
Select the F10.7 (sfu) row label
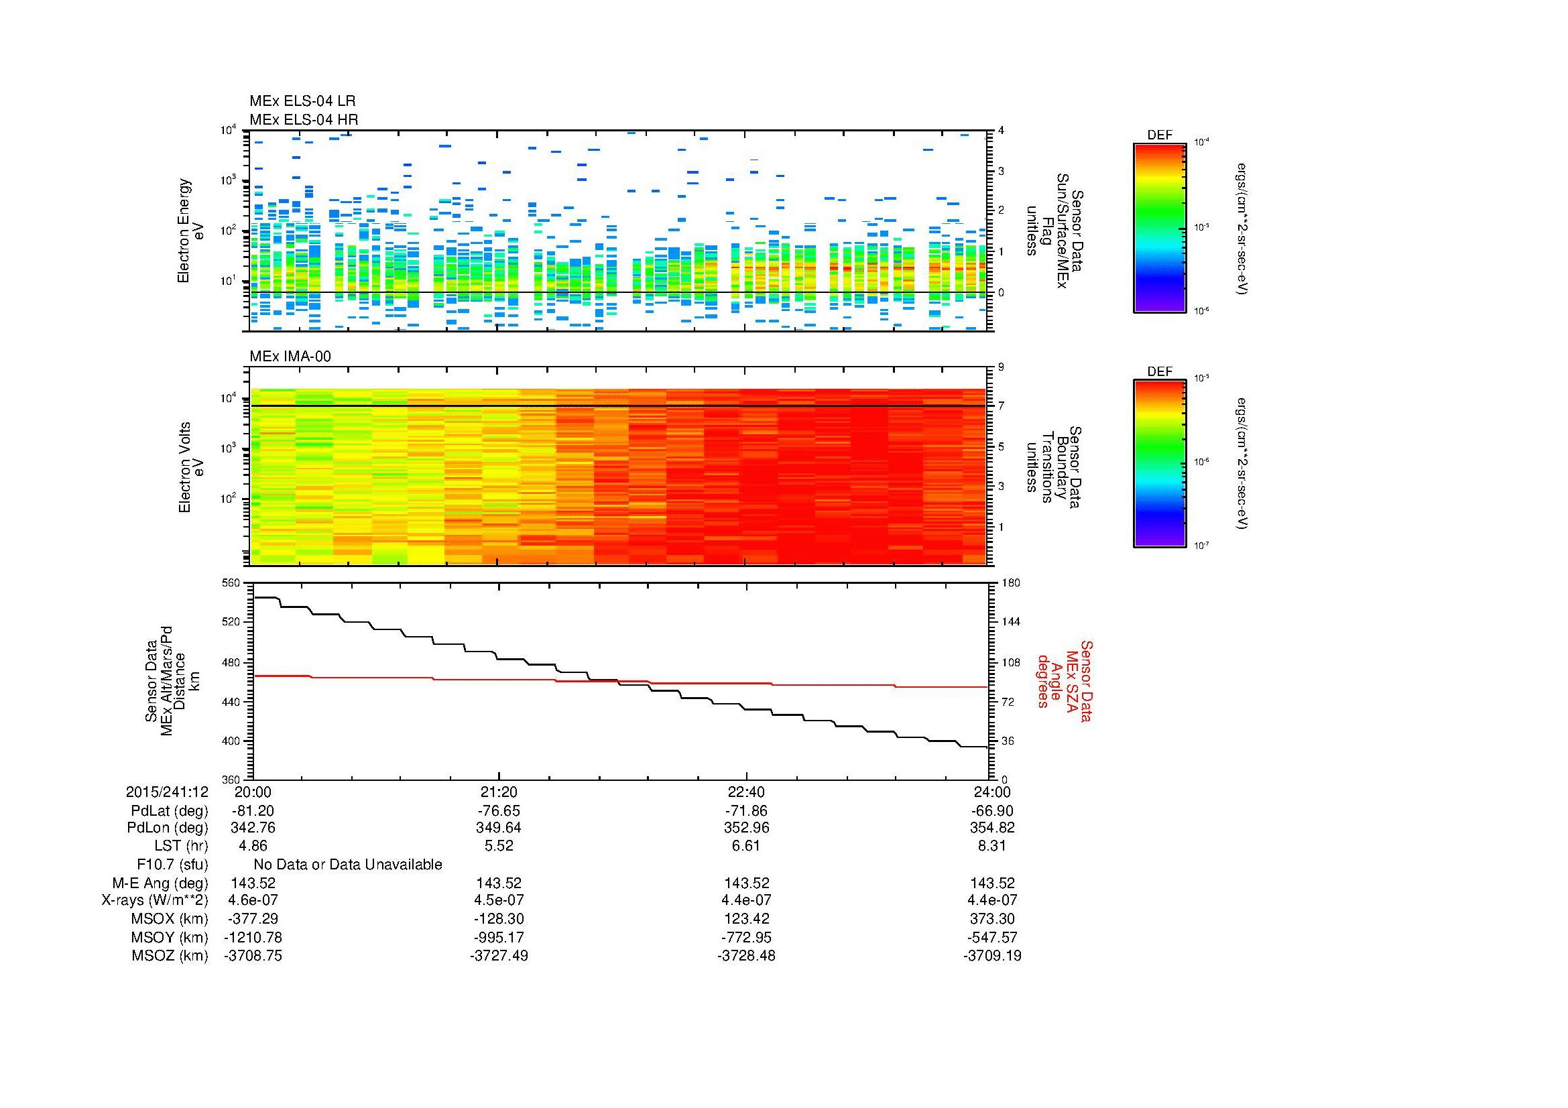pos(172,865)
